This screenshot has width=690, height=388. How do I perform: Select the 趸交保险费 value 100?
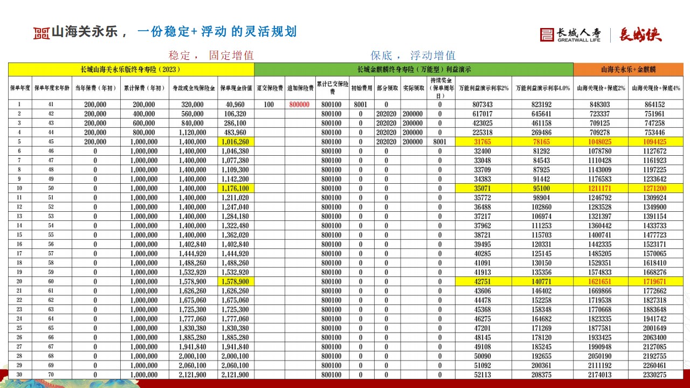coord(270,105)
